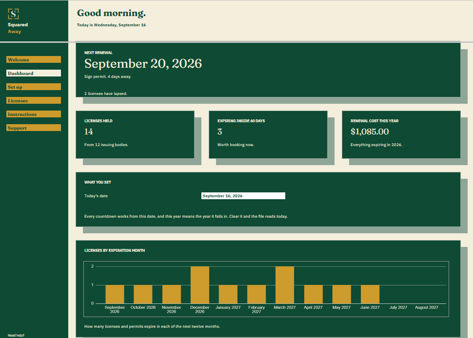Open the Instructions sidebar item
This screenshot has height=338, width=473.
click(34, 114)
